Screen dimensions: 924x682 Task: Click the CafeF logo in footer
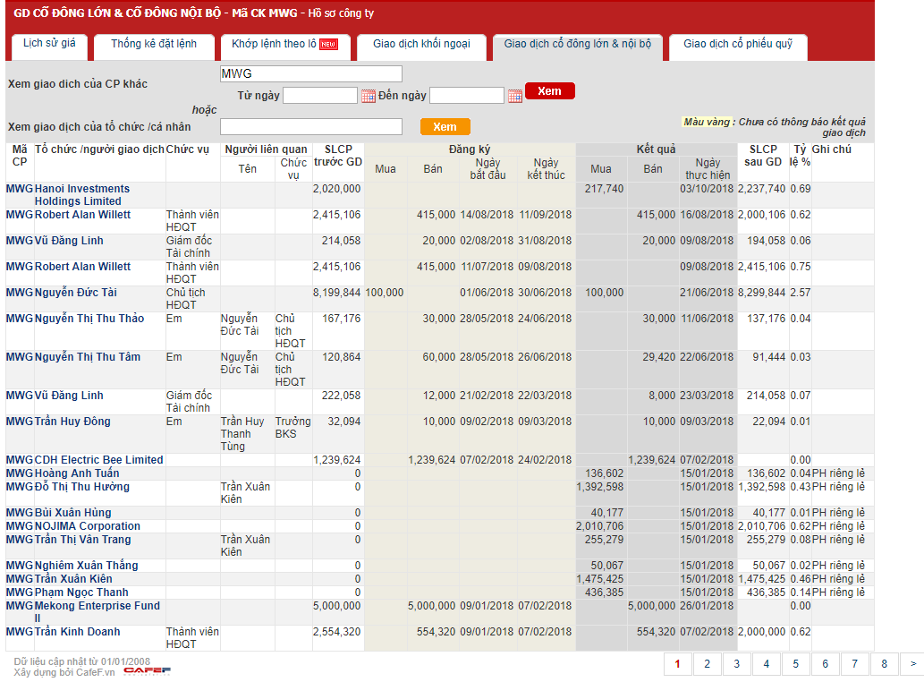point(147,670)
